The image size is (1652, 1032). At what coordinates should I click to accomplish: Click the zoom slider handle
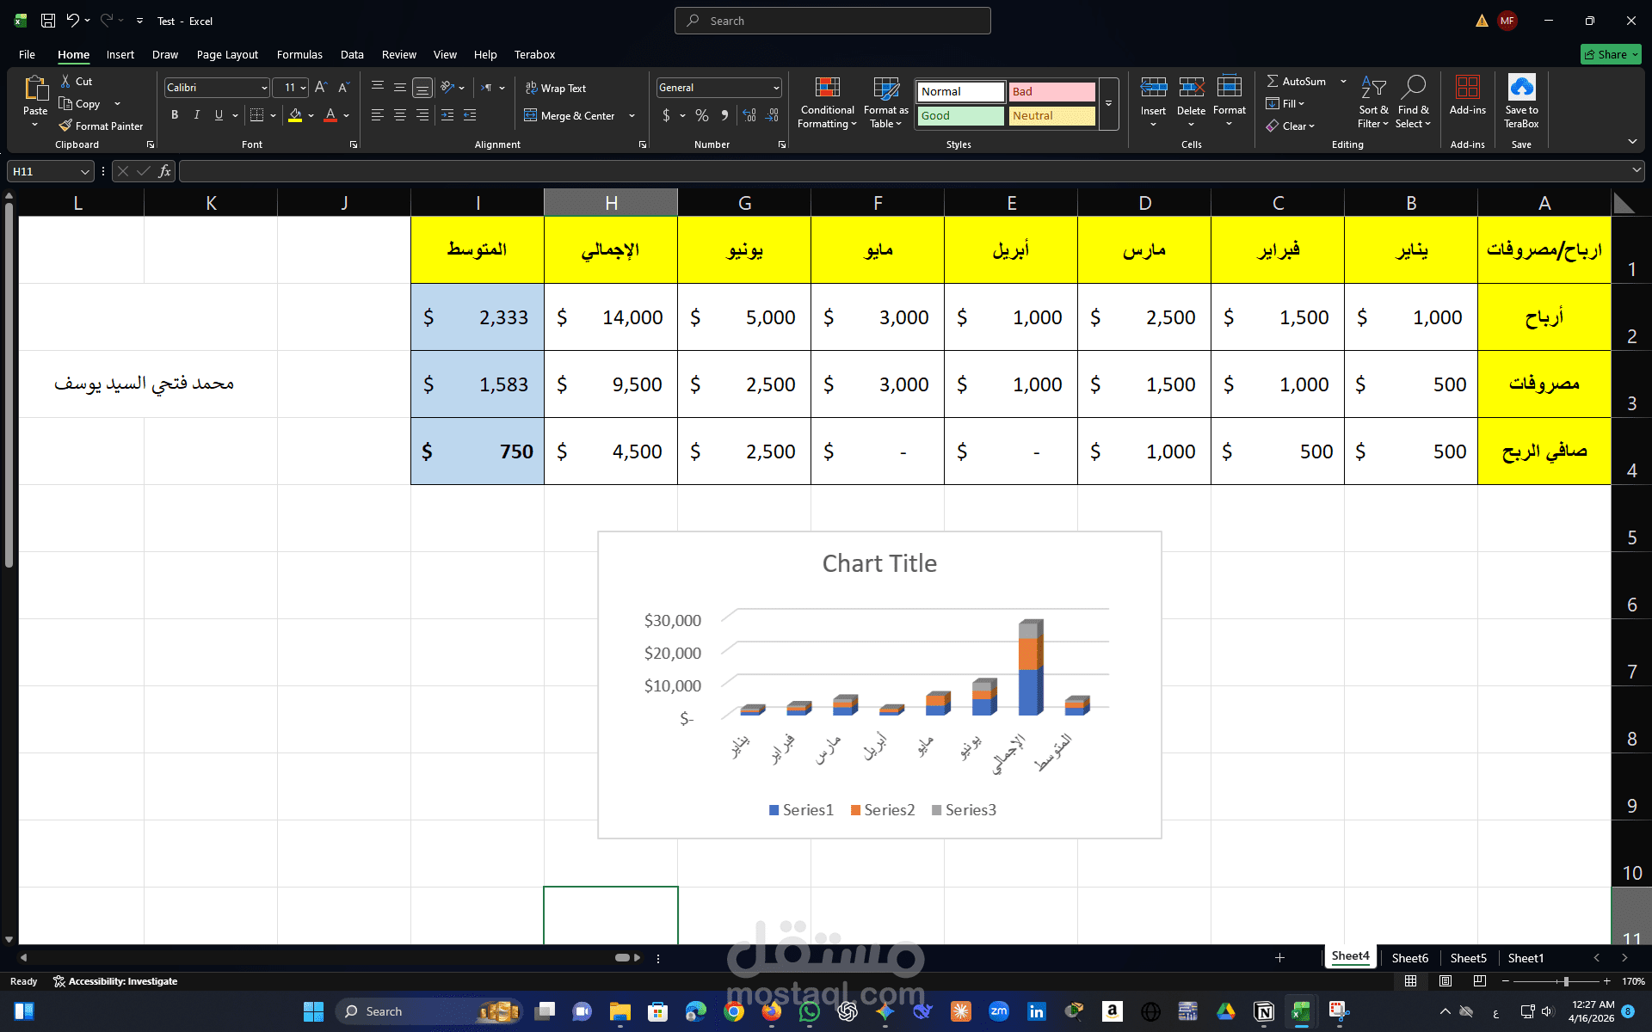(1566, 981)
